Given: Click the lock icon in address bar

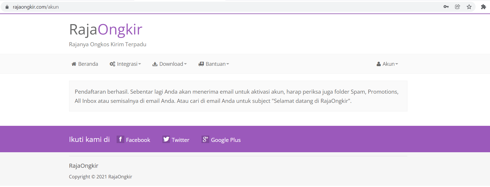Looking at the screenshot, I should point(7,7).
